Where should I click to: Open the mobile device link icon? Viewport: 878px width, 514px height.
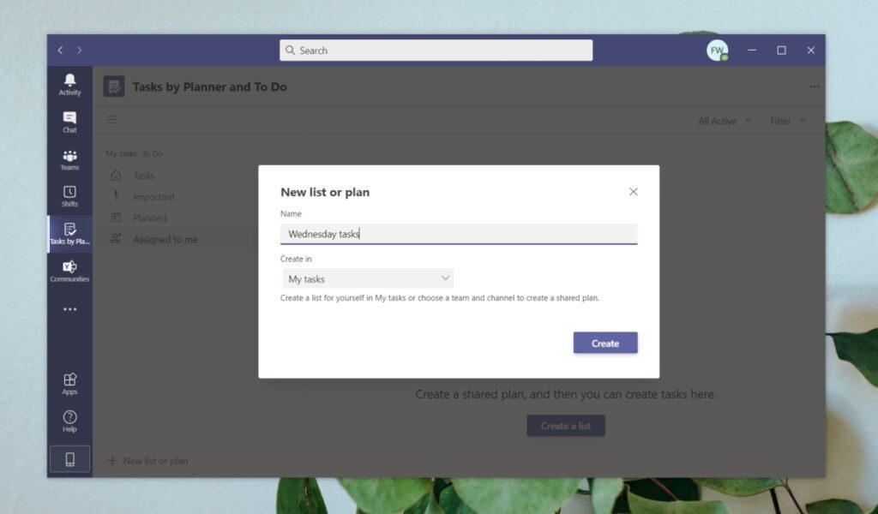click(x=69, y=457)
